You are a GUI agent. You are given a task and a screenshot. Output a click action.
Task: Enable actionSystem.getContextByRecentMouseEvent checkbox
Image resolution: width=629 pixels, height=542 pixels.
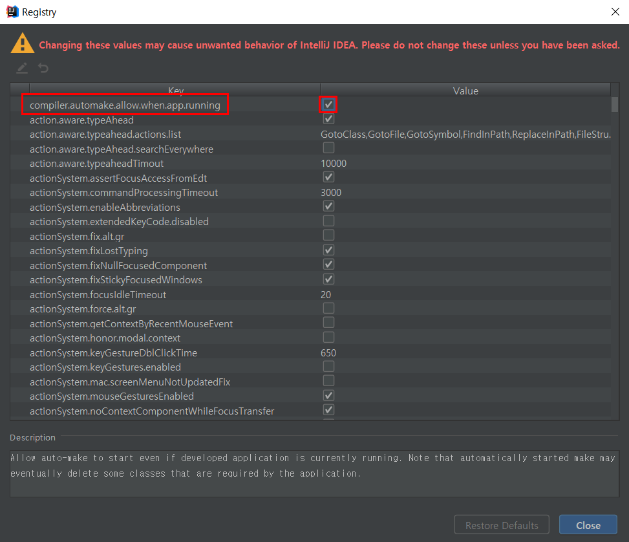pyautogui.click(x=328, y=323)
